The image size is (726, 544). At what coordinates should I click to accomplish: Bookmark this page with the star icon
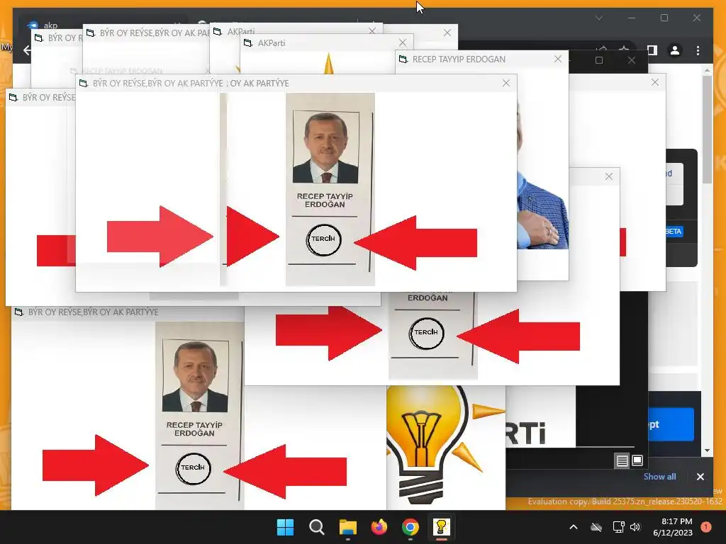pos(624,49)
